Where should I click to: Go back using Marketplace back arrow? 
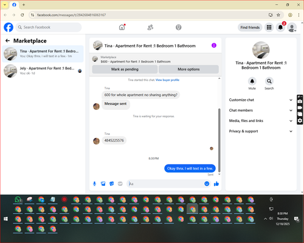coord(7,41)
